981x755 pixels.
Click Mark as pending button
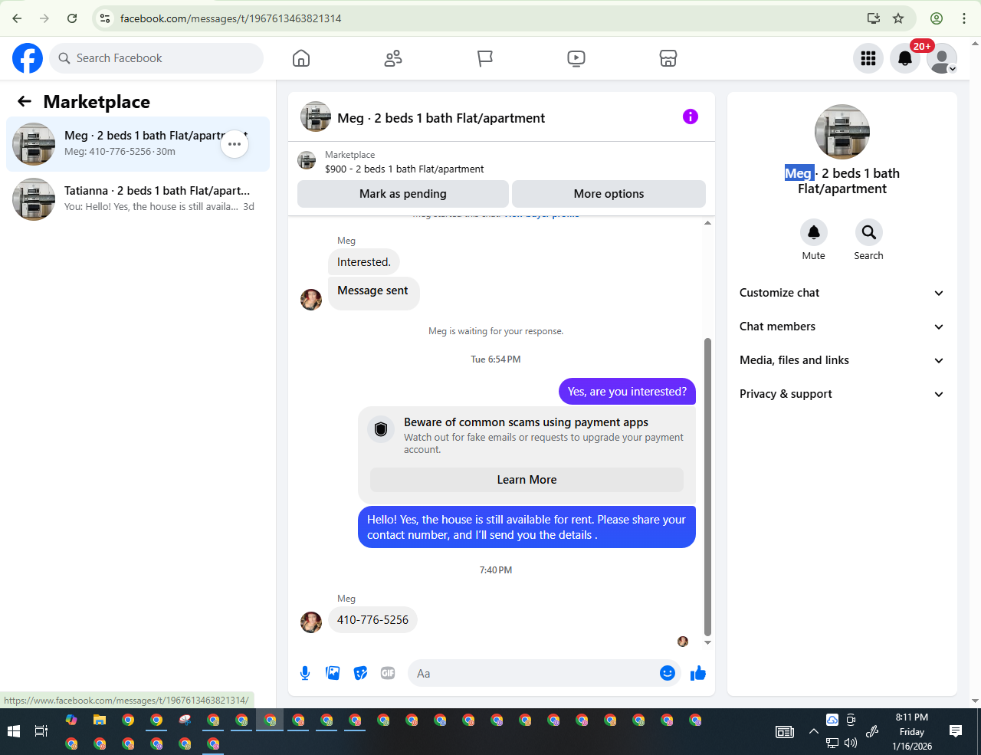point(403,194)
